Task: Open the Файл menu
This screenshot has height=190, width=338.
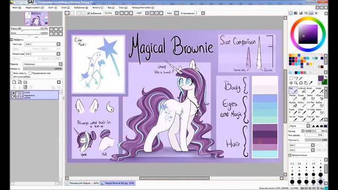Action: (16, 7)
